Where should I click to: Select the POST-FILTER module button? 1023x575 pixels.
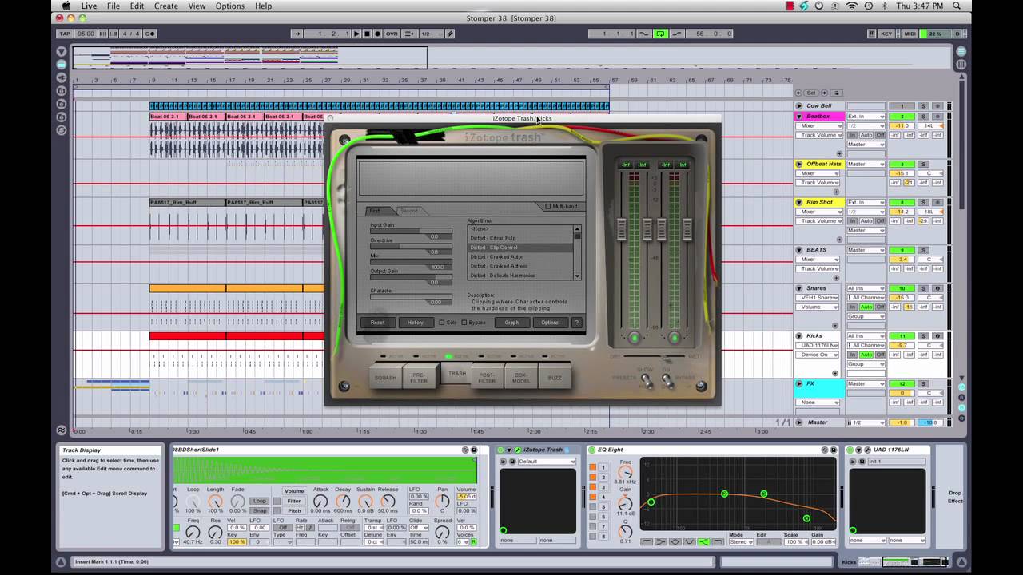pyautogui.click(x=487, y=378)
